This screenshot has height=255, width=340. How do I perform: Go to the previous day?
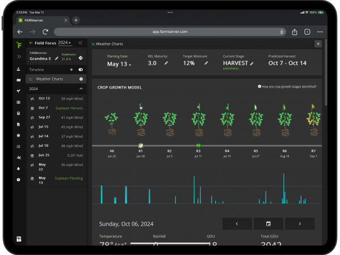point(237,224)
